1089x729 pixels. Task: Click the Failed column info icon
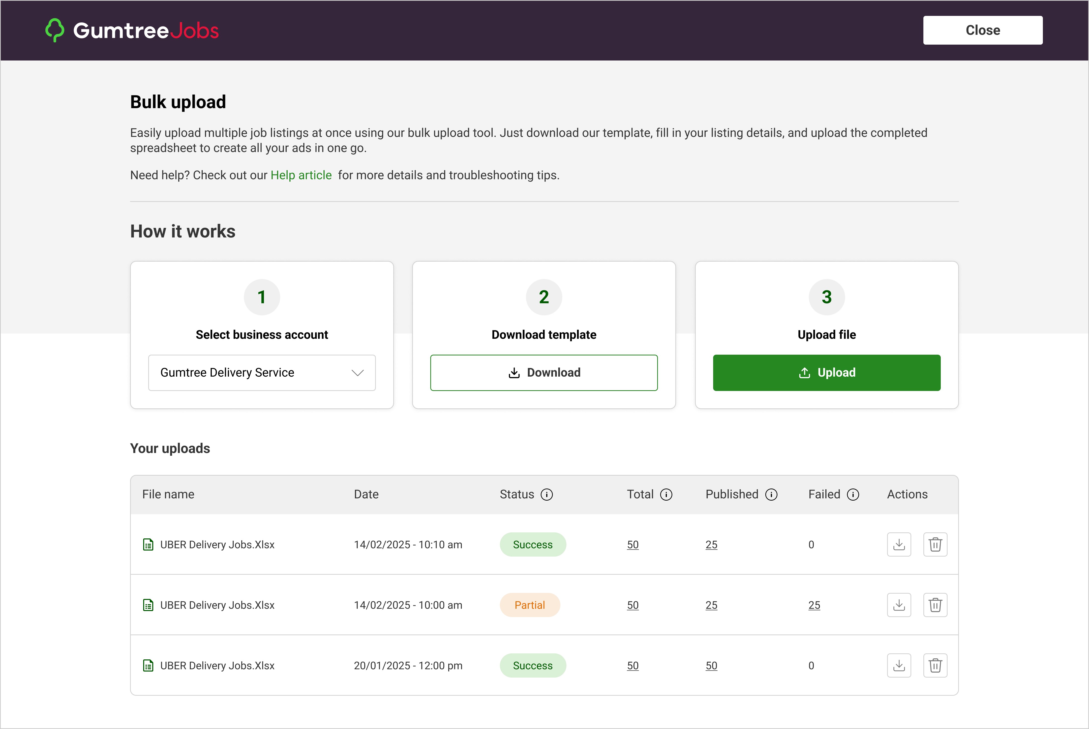853,495
